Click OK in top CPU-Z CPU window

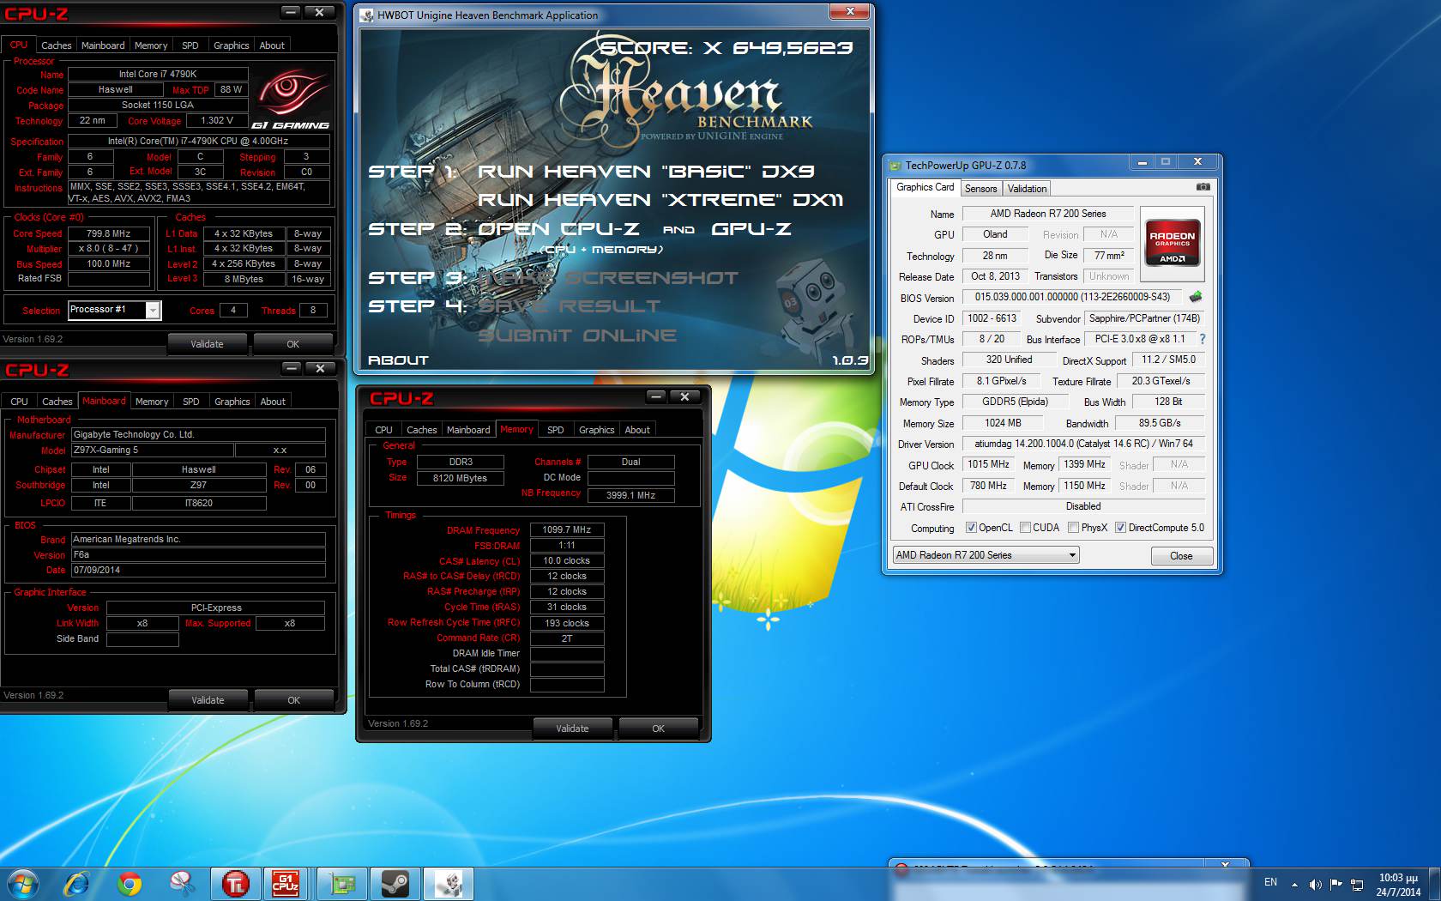[292, 344]
